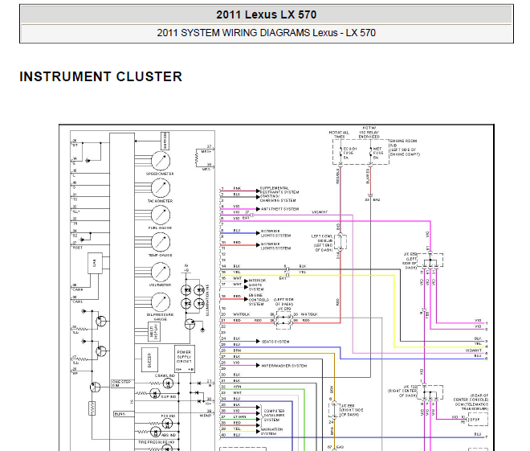Select the CAN box in the cluster
530x451 pixels.
pyautogui.click(x=95, y=263)
